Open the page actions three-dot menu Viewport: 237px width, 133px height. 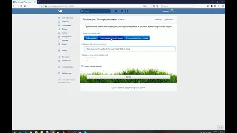coord(151,6)
